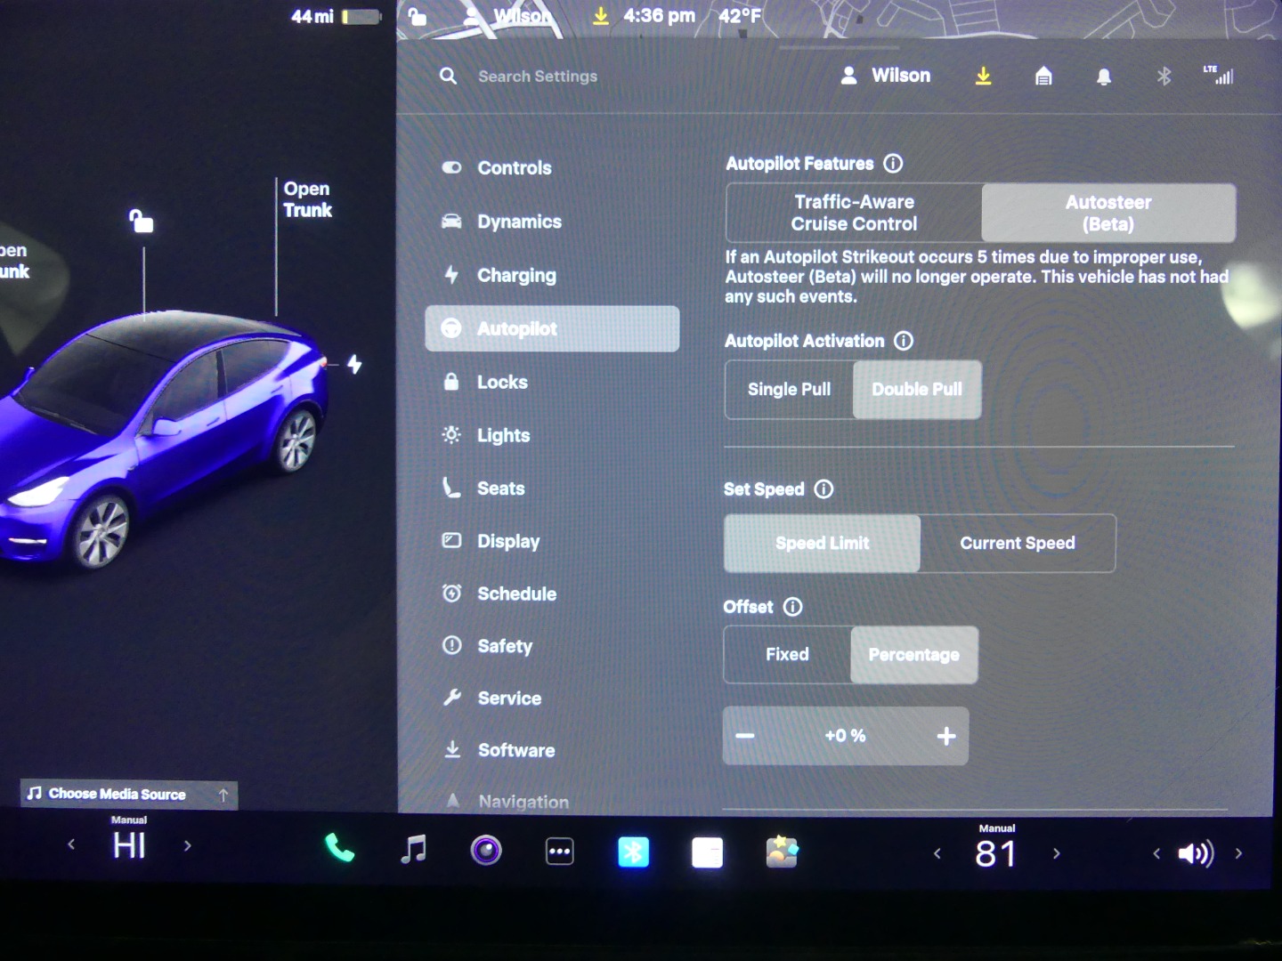The image size is (1282, 961).
Task: Choose Fixed offset option
Action: tap(787, 655)
